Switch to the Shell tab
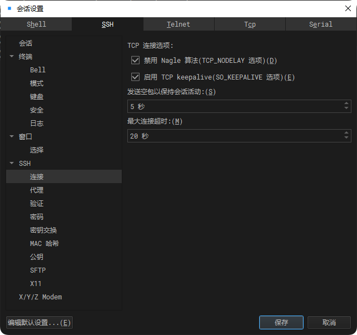 [36, 24]
